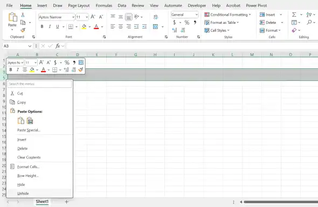
Task: Click Increase Indent icon in ribbon
Action: [144, 26]
